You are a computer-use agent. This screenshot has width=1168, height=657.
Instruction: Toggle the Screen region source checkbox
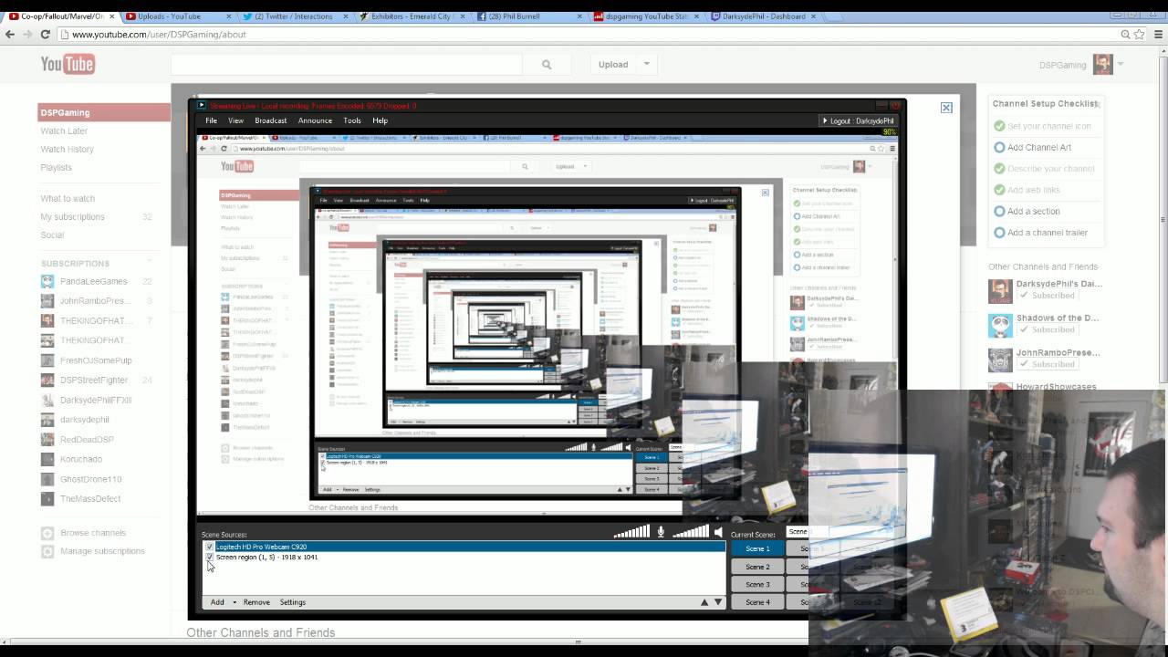[x=210, y=557]
